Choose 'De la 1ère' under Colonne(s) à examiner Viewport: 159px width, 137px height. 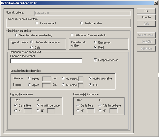point(78,105)
